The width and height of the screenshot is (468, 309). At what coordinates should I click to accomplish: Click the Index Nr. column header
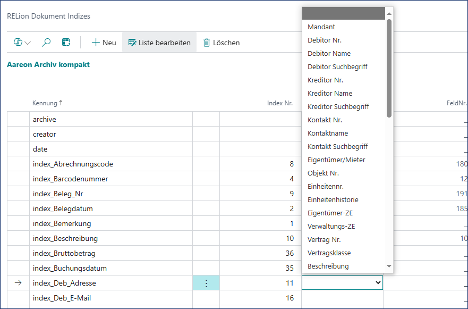[x=279, y=103]
